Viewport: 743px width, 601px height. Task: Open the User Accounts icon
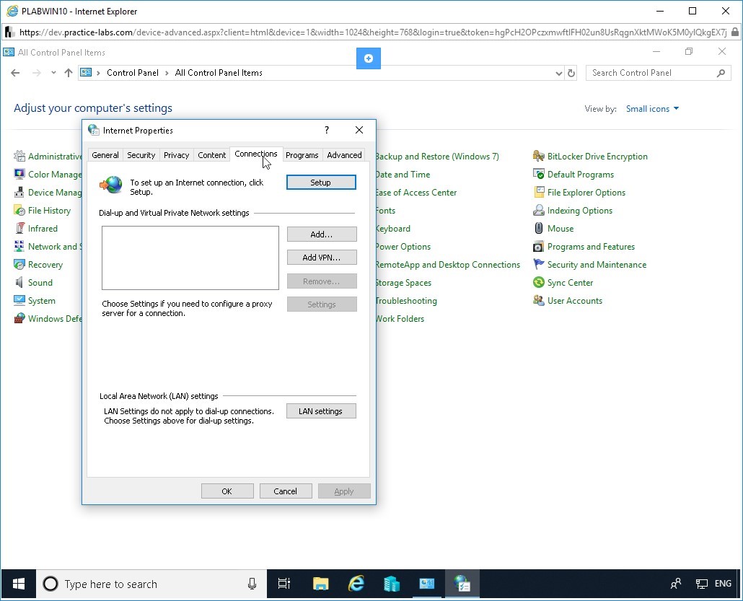coord(539,300)
